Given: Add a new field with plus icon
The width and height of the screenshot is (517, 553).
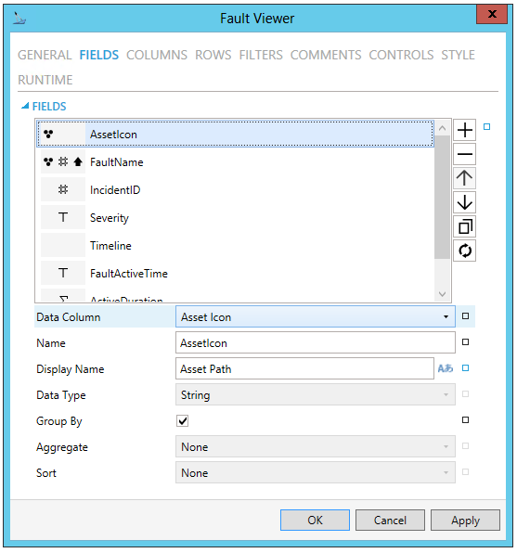Looking at the screenshot, I should pos(464,130).
